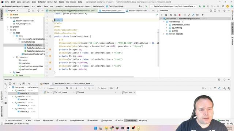Hide the Database tool window

tap(229, 11)
